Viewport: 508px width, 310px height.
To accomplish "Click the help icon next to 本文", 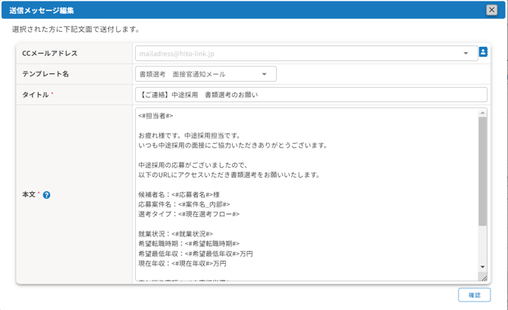I will point(46,195).
